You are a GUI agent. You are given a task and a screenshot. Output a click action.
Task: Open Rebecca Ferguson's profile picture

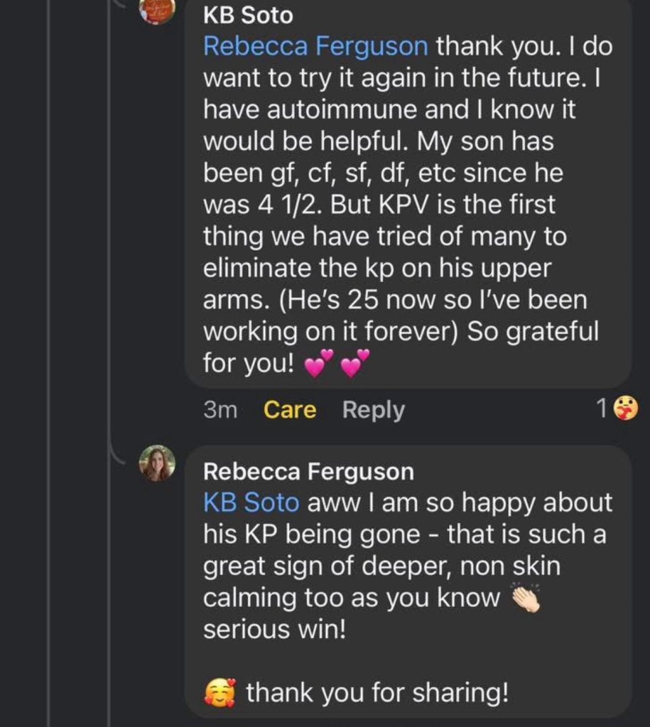[x=157, y=463]
